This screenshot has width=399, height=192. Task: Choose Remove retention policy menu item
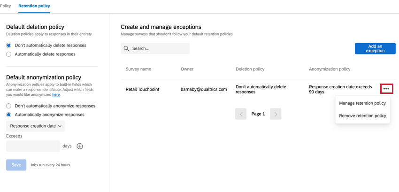[362, 115]
